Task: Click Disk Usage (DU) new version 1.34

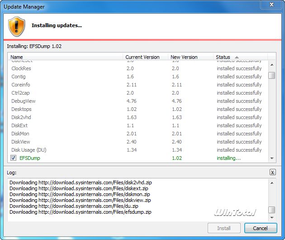Action: tap(177, 150)
